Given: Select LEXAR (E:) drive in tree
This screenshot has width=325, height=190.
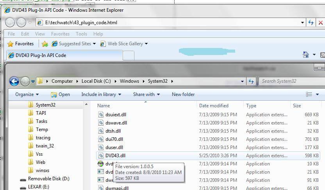Looking at the screenshot, I should [38, 187].
